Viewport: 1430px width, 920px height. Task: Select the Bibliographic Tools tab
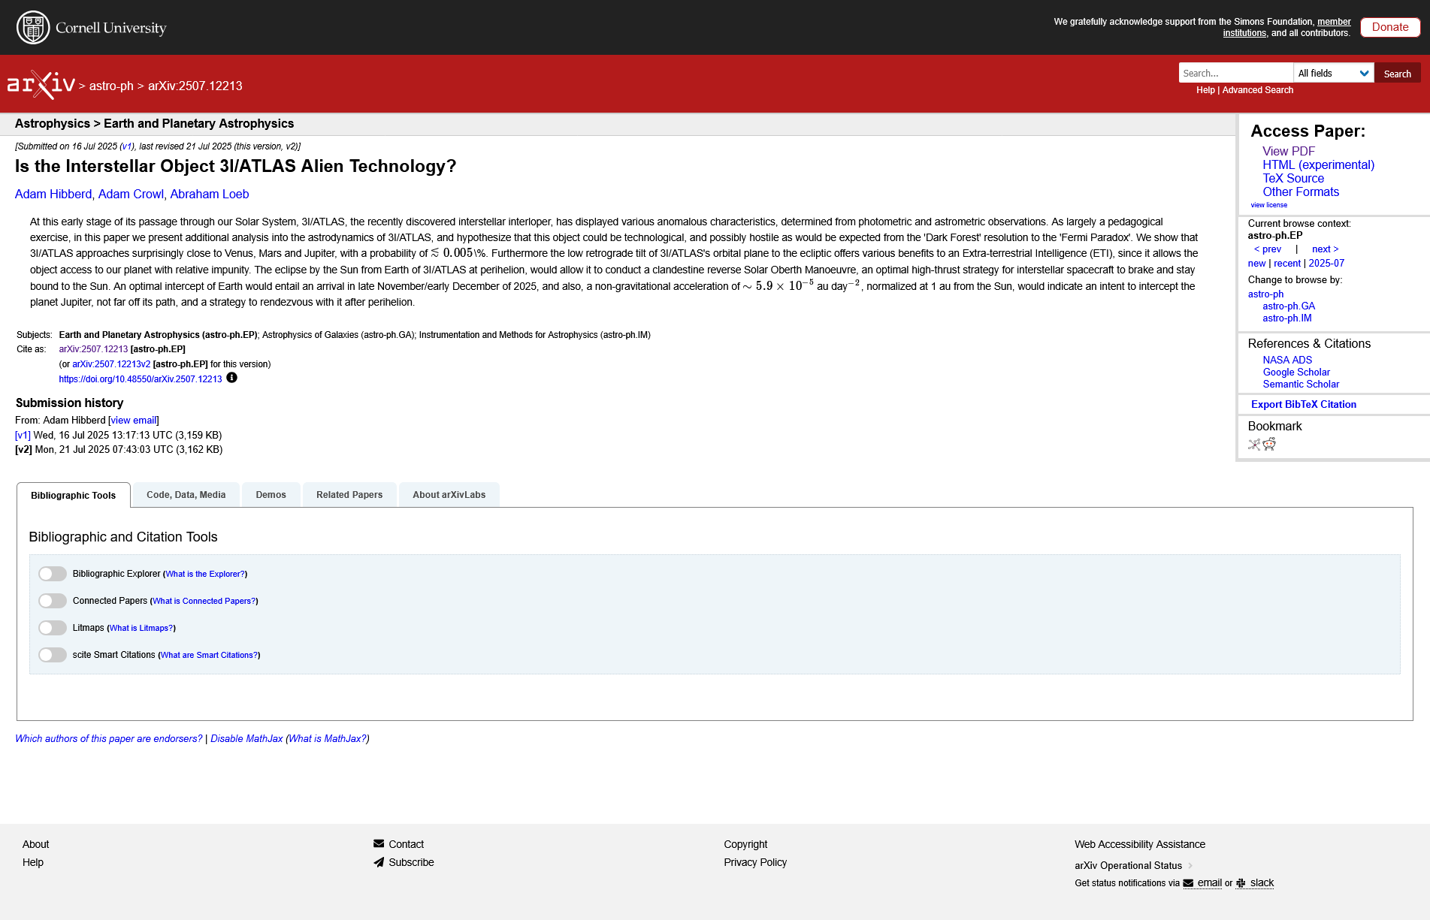(74, 495)
